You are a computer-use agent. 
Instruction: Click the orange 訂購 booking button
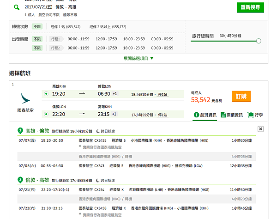point(241,96)
